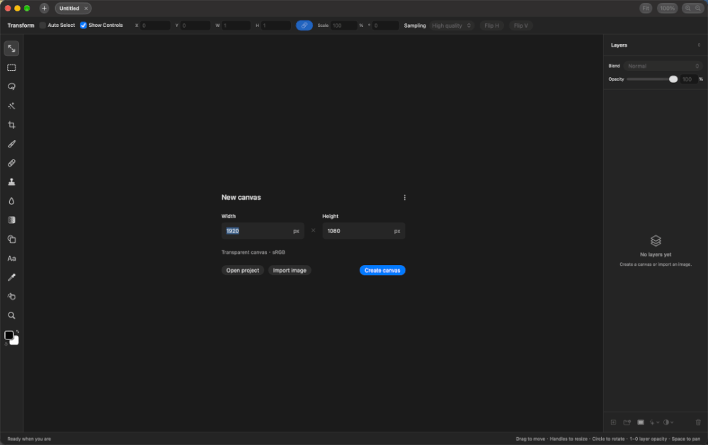Viewport: 708px width, 445px height.
Task: Select the brush tool
Action: pyautogui.click(x=12, y=144)
